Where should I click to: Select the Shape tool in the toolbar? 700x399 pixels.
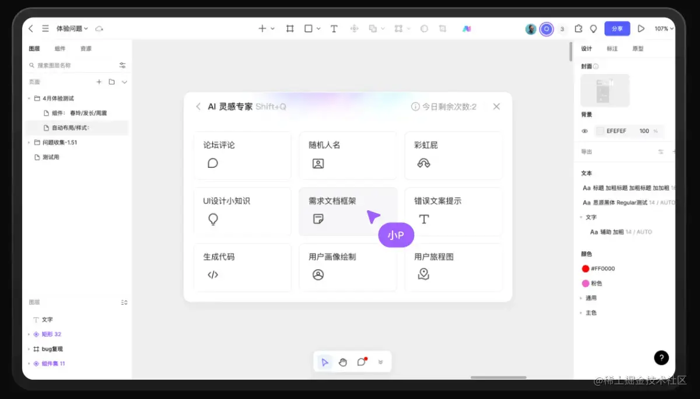(x=308, y=28)
